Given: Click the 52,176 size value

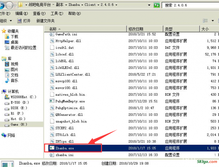Looking at the screenshot, I should (x=210, y=54).
